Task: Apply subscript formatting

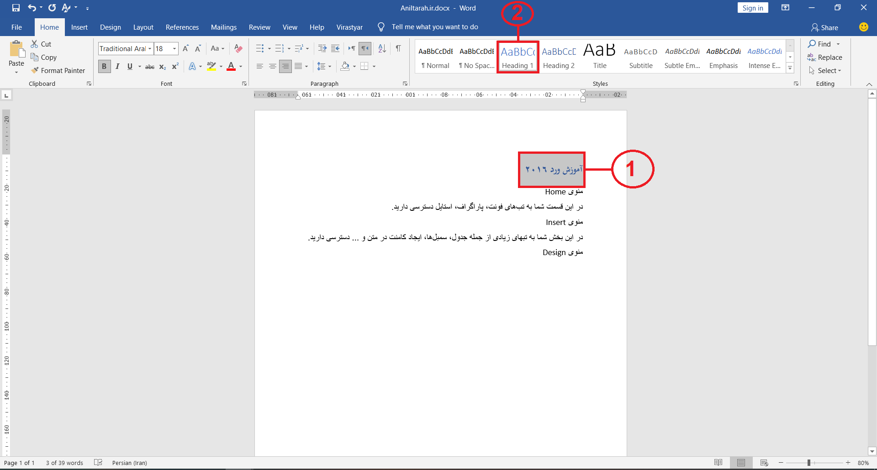Action: 163,67
